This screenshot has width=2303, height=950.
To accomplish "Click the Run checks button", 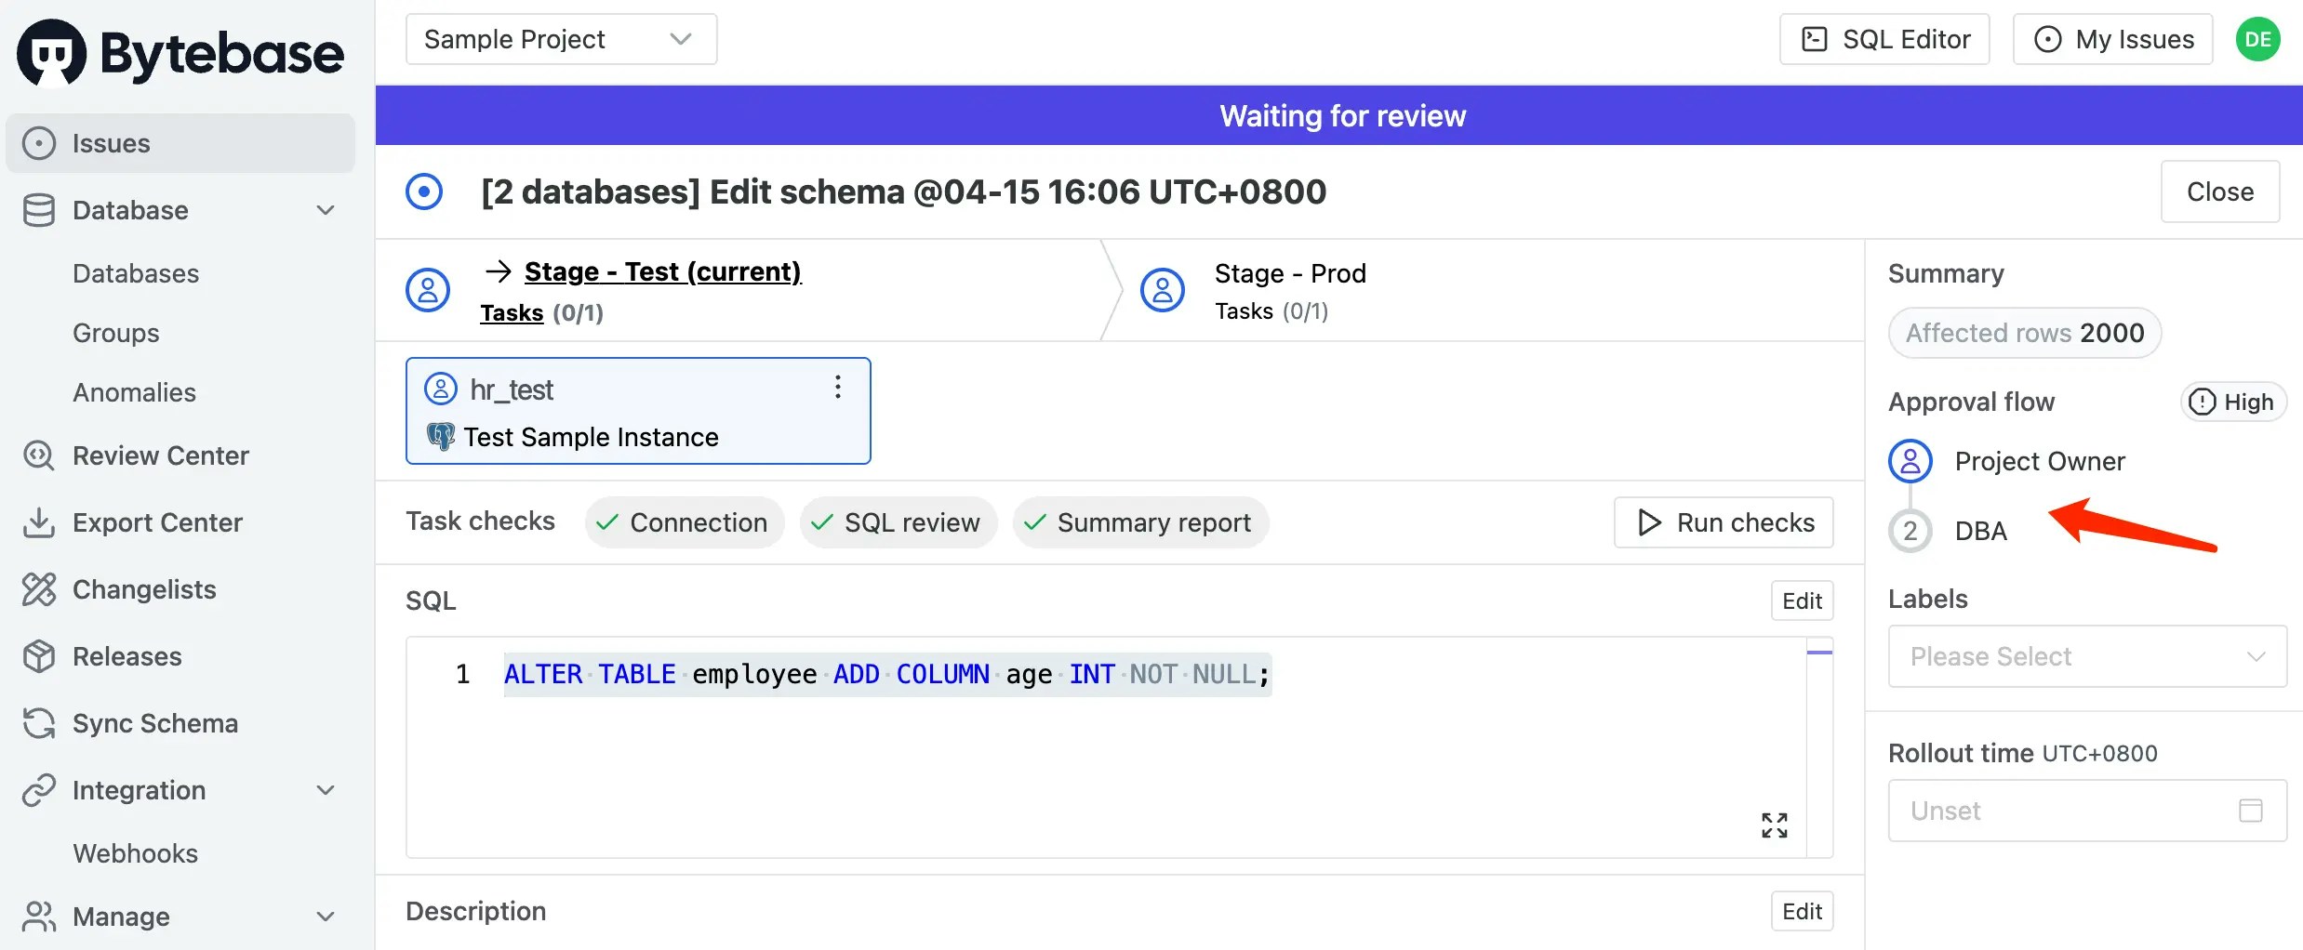I will (1724, 522).
